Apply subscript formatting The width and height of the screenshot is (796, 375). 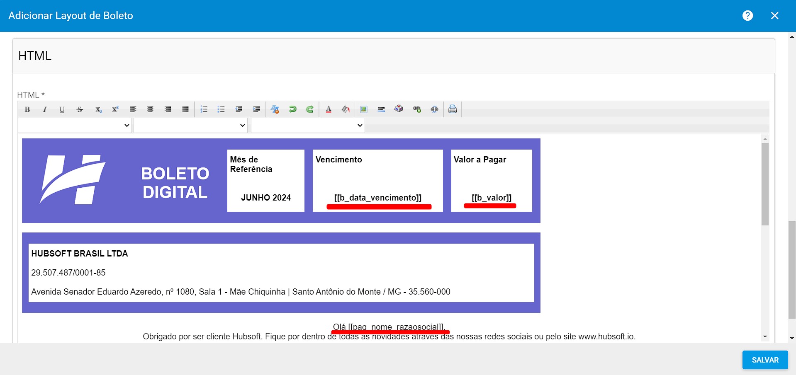click(98, 109)
